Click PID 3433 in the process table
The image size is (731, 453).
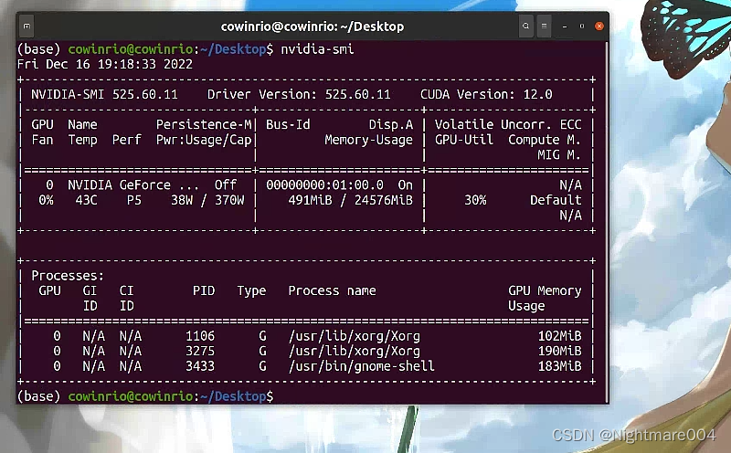click(x=200, y=366)
